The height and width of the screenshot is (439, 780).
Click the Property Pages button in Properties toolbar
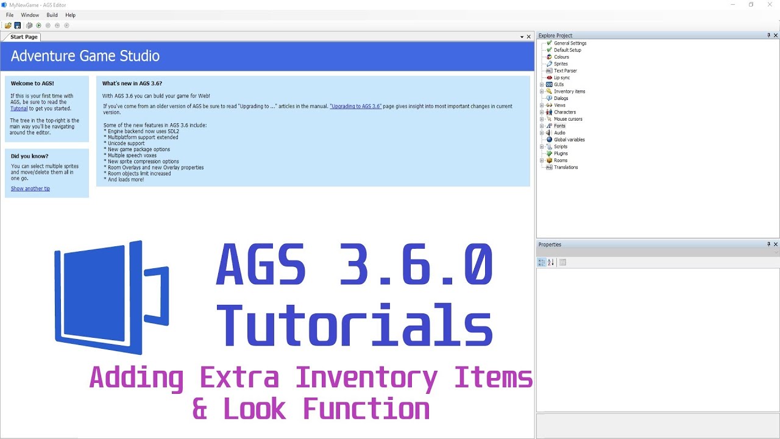563,262
